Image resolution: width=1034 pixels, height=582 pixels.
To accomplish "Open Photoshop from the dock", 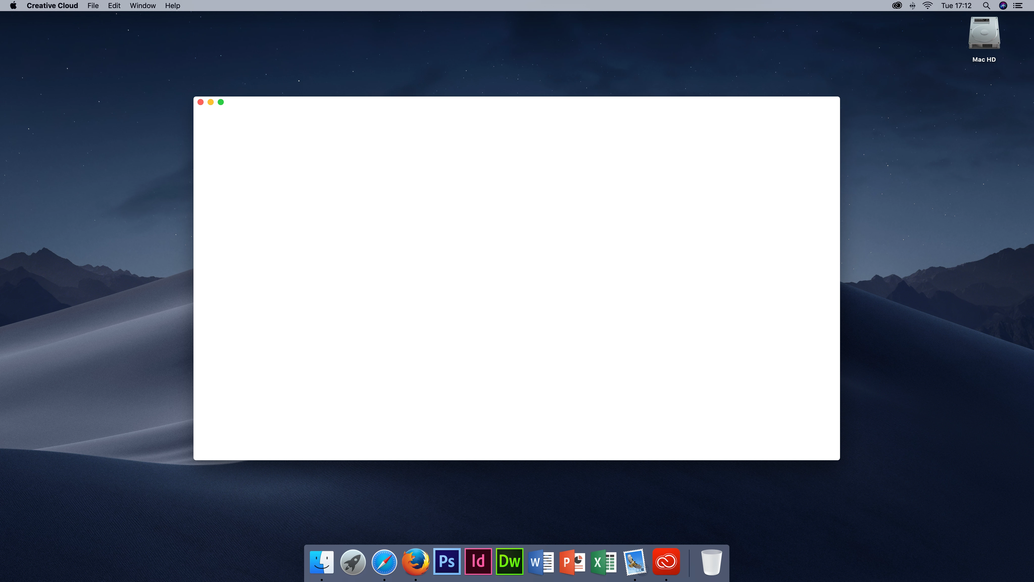I will (x=447, y=562).
